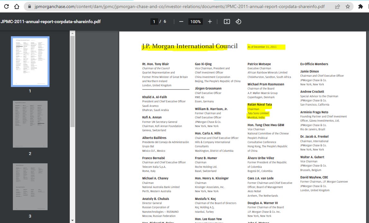
Task: Click the name Patrice Motsepe
Action: pyautogui.click(x=259, y=64)
